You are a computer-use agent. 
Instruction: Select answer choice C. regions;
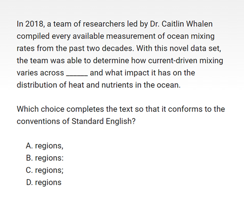[x=44, y=170]
